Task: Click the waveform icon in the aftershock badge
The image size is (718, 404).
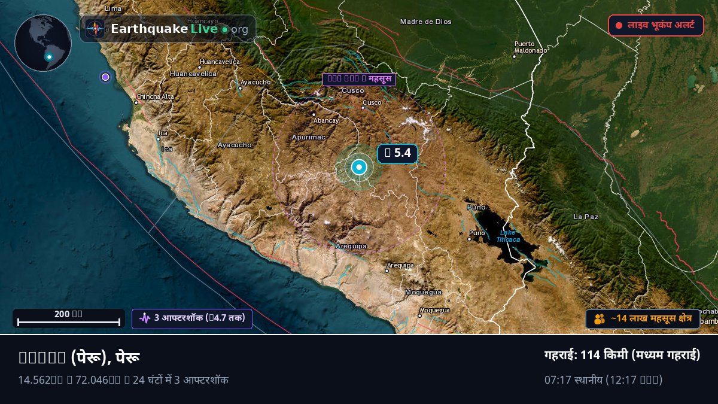Action: [x=144, y=318]
